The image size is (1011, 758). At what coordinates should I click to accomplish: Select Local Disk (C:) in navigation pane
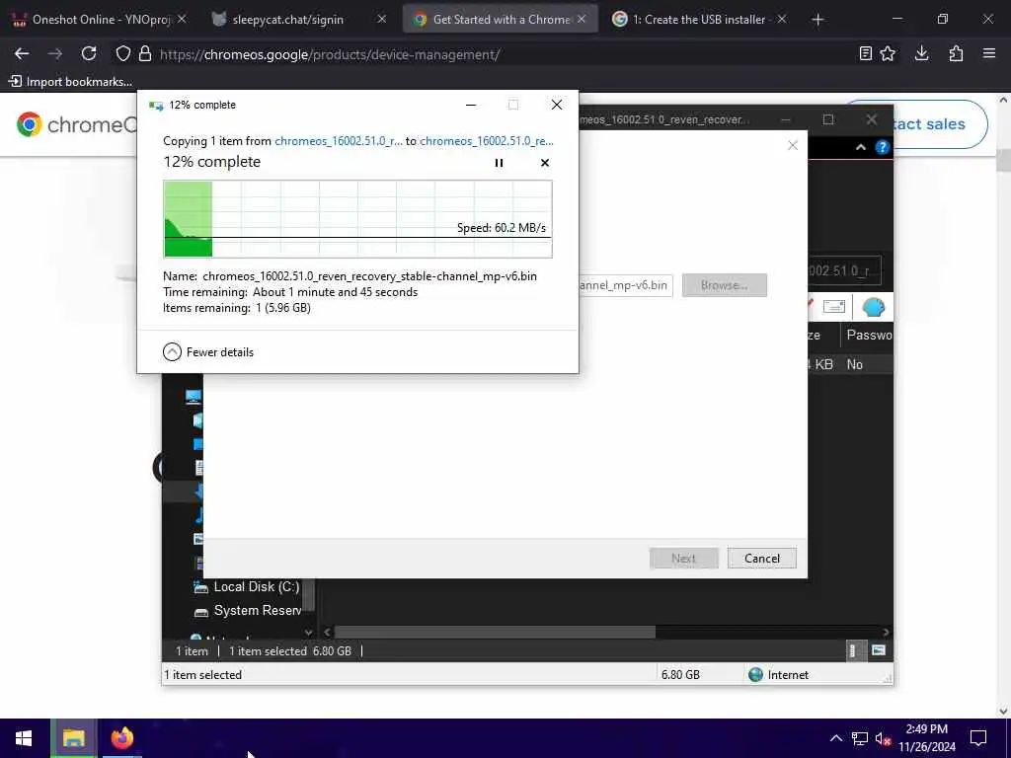(248, 586)
